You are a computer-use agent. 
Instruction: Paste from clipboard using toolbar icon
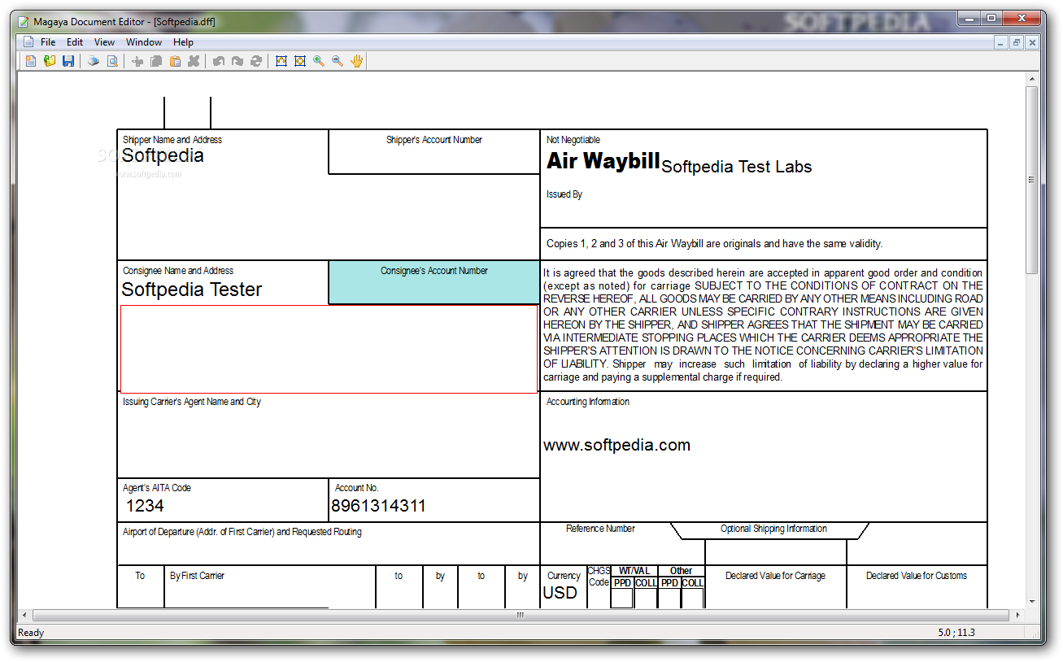coord(175,61)
